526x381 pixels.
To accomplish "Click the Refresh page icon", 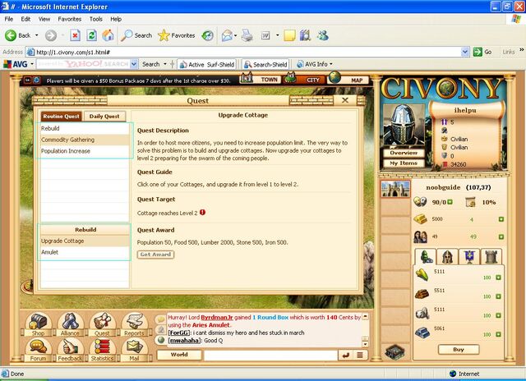I will (91, 35).
